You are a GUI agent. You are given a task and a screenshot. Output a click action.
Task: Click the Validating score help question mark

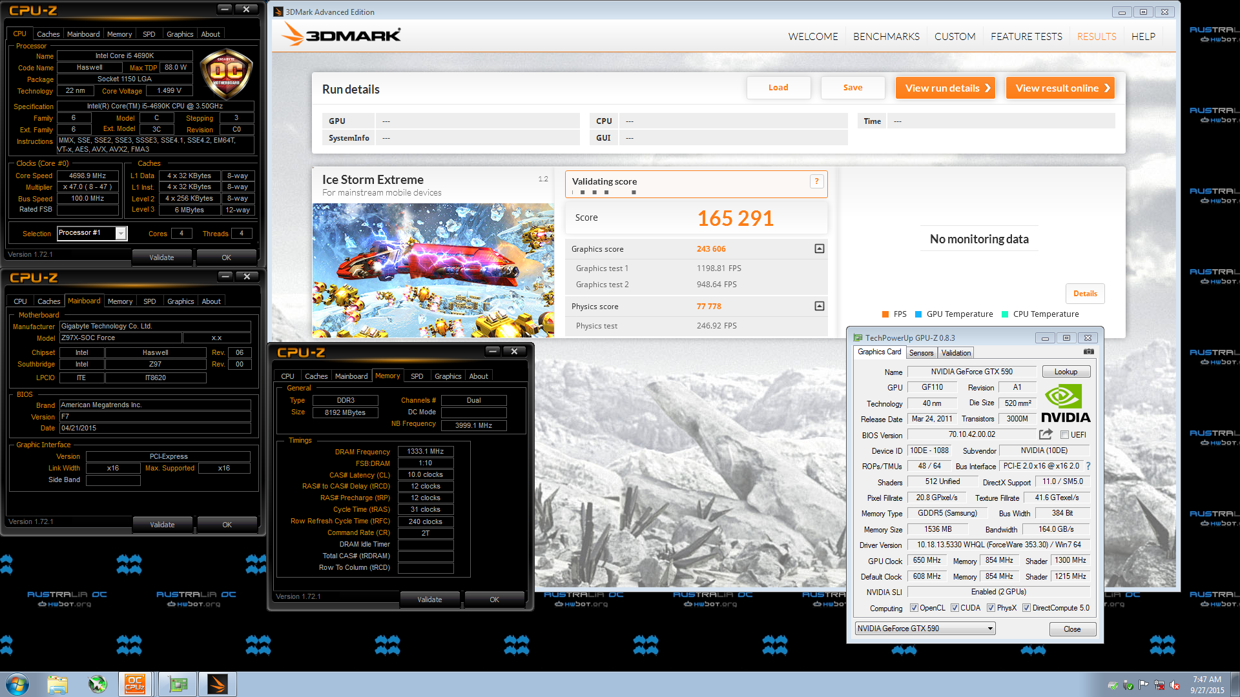pos(816,181)
